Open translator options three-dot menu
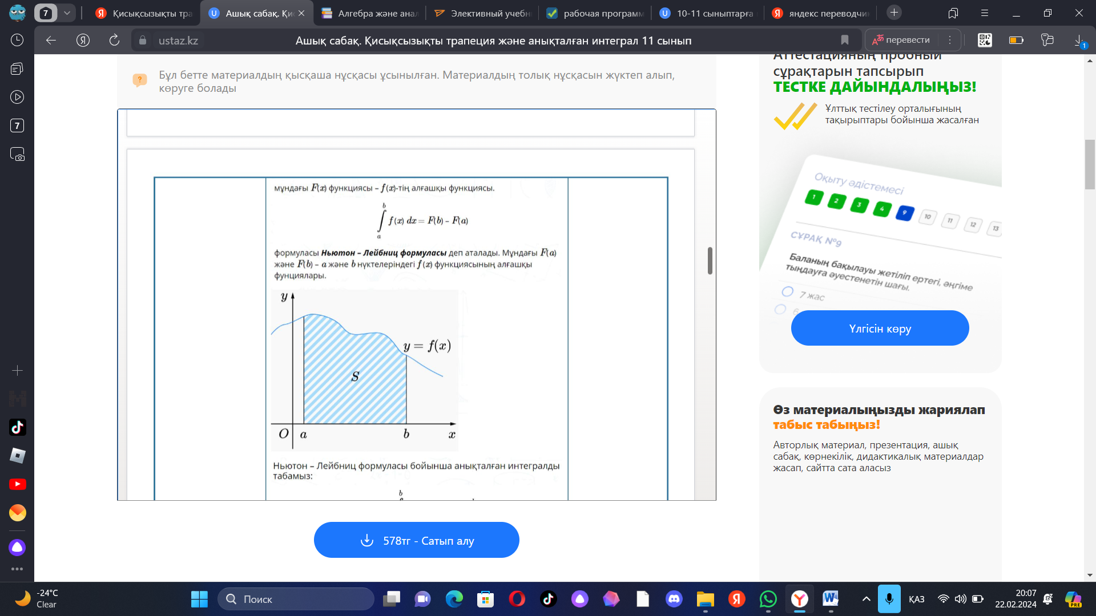 pyautogui.click(x=950, y=40)
